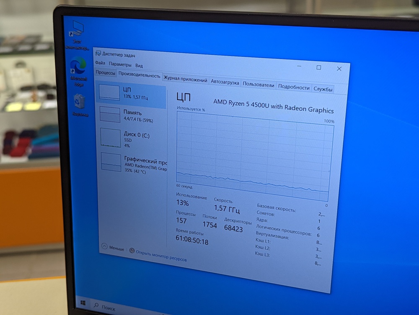The image size is (419, 315).
Task: Click the Меньше button label
Action: coord(117,248)
